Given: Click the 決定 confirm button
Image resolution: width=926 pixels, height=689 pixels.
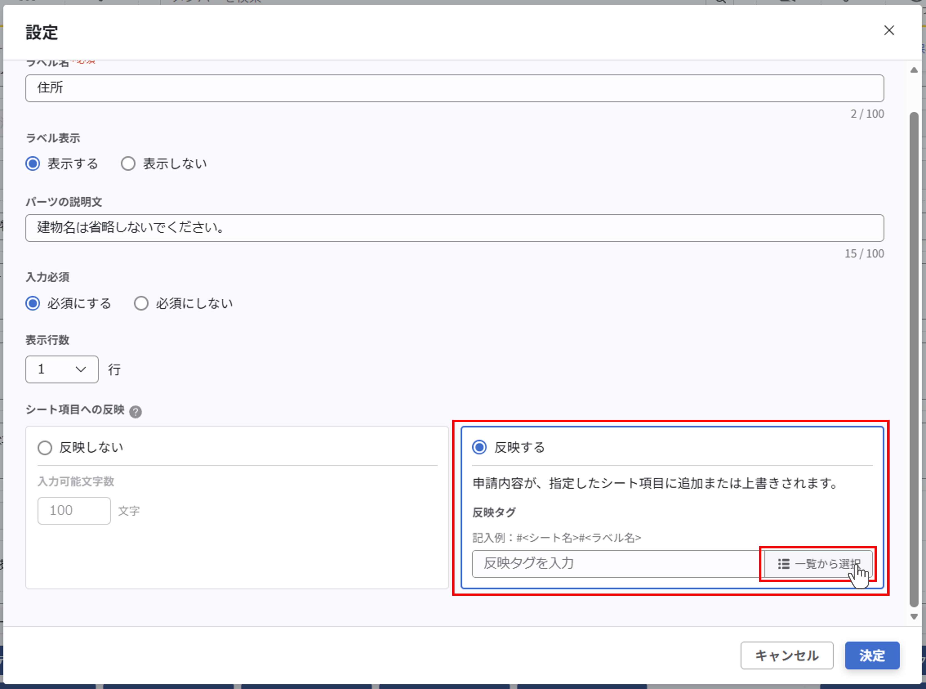Looking at the screenshot, I should (872, 655).
